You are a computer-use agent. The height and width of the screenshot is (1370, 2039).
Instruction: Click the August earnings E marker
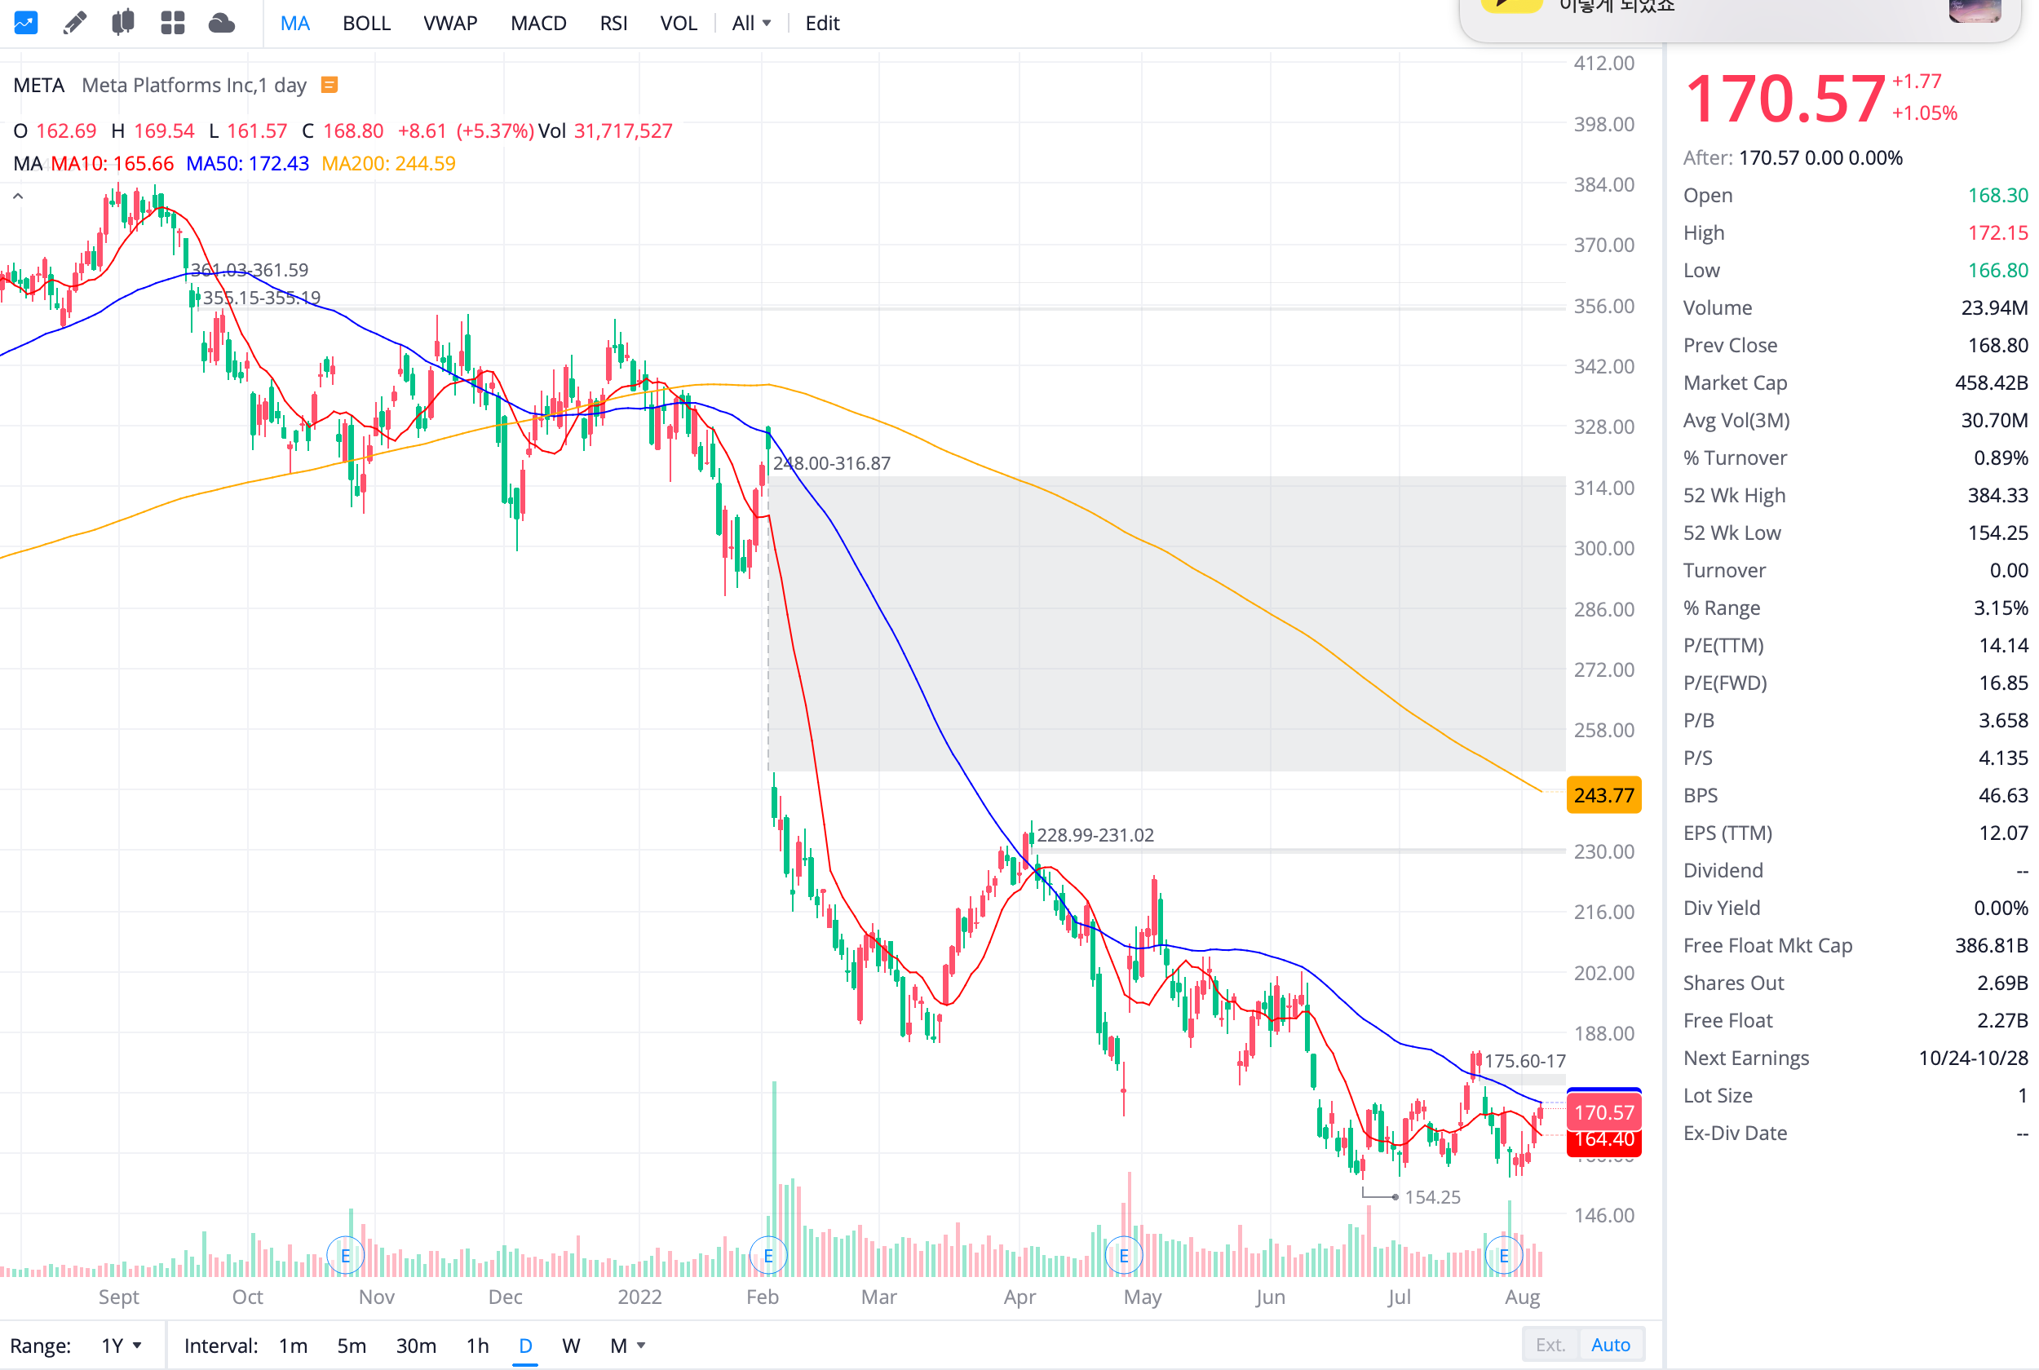1503,1256
